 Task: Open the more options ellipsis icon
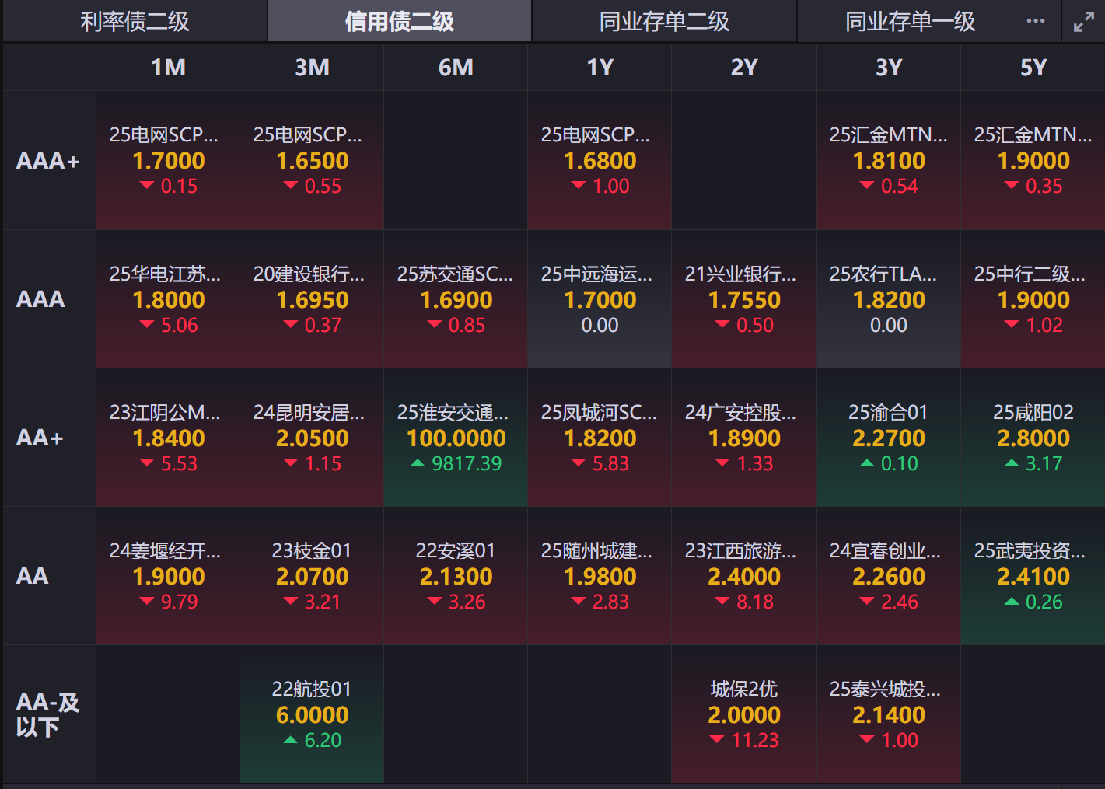pos(1036,21)
